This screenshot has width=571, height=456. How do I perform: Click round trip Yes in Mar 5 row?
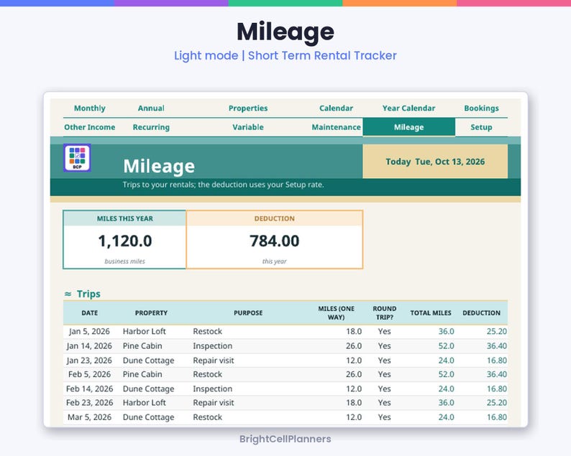[x=384, y=417]
